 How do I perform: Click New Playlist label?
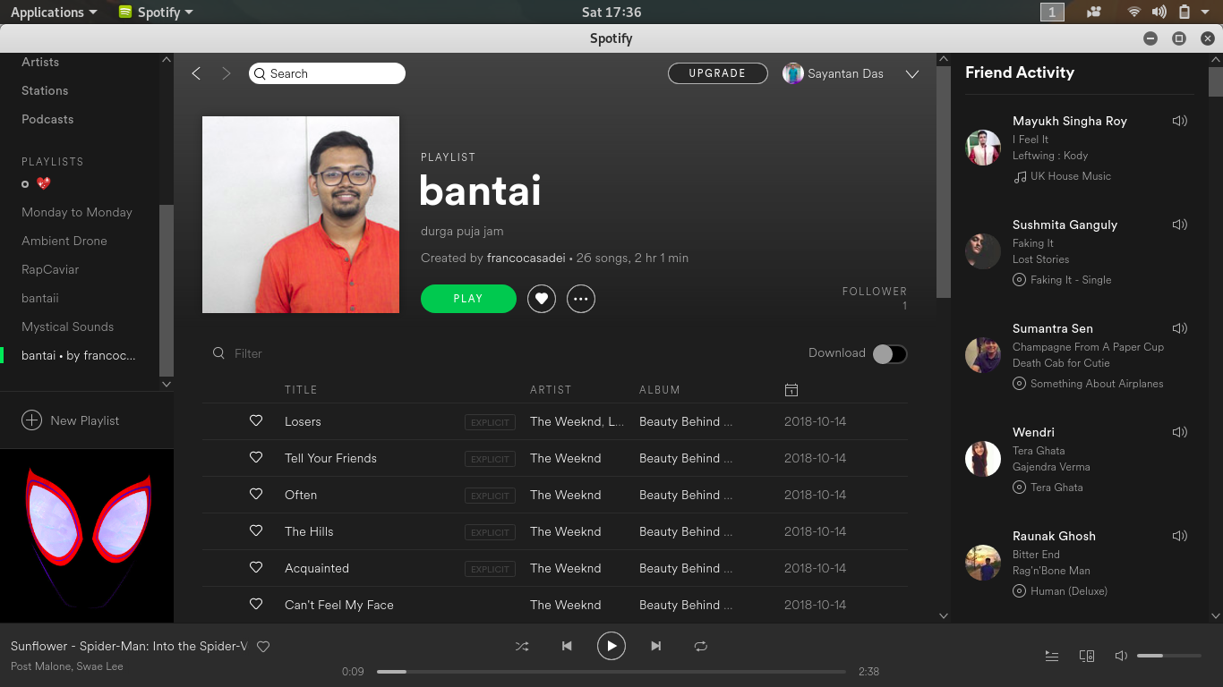[x=85, y=420]
